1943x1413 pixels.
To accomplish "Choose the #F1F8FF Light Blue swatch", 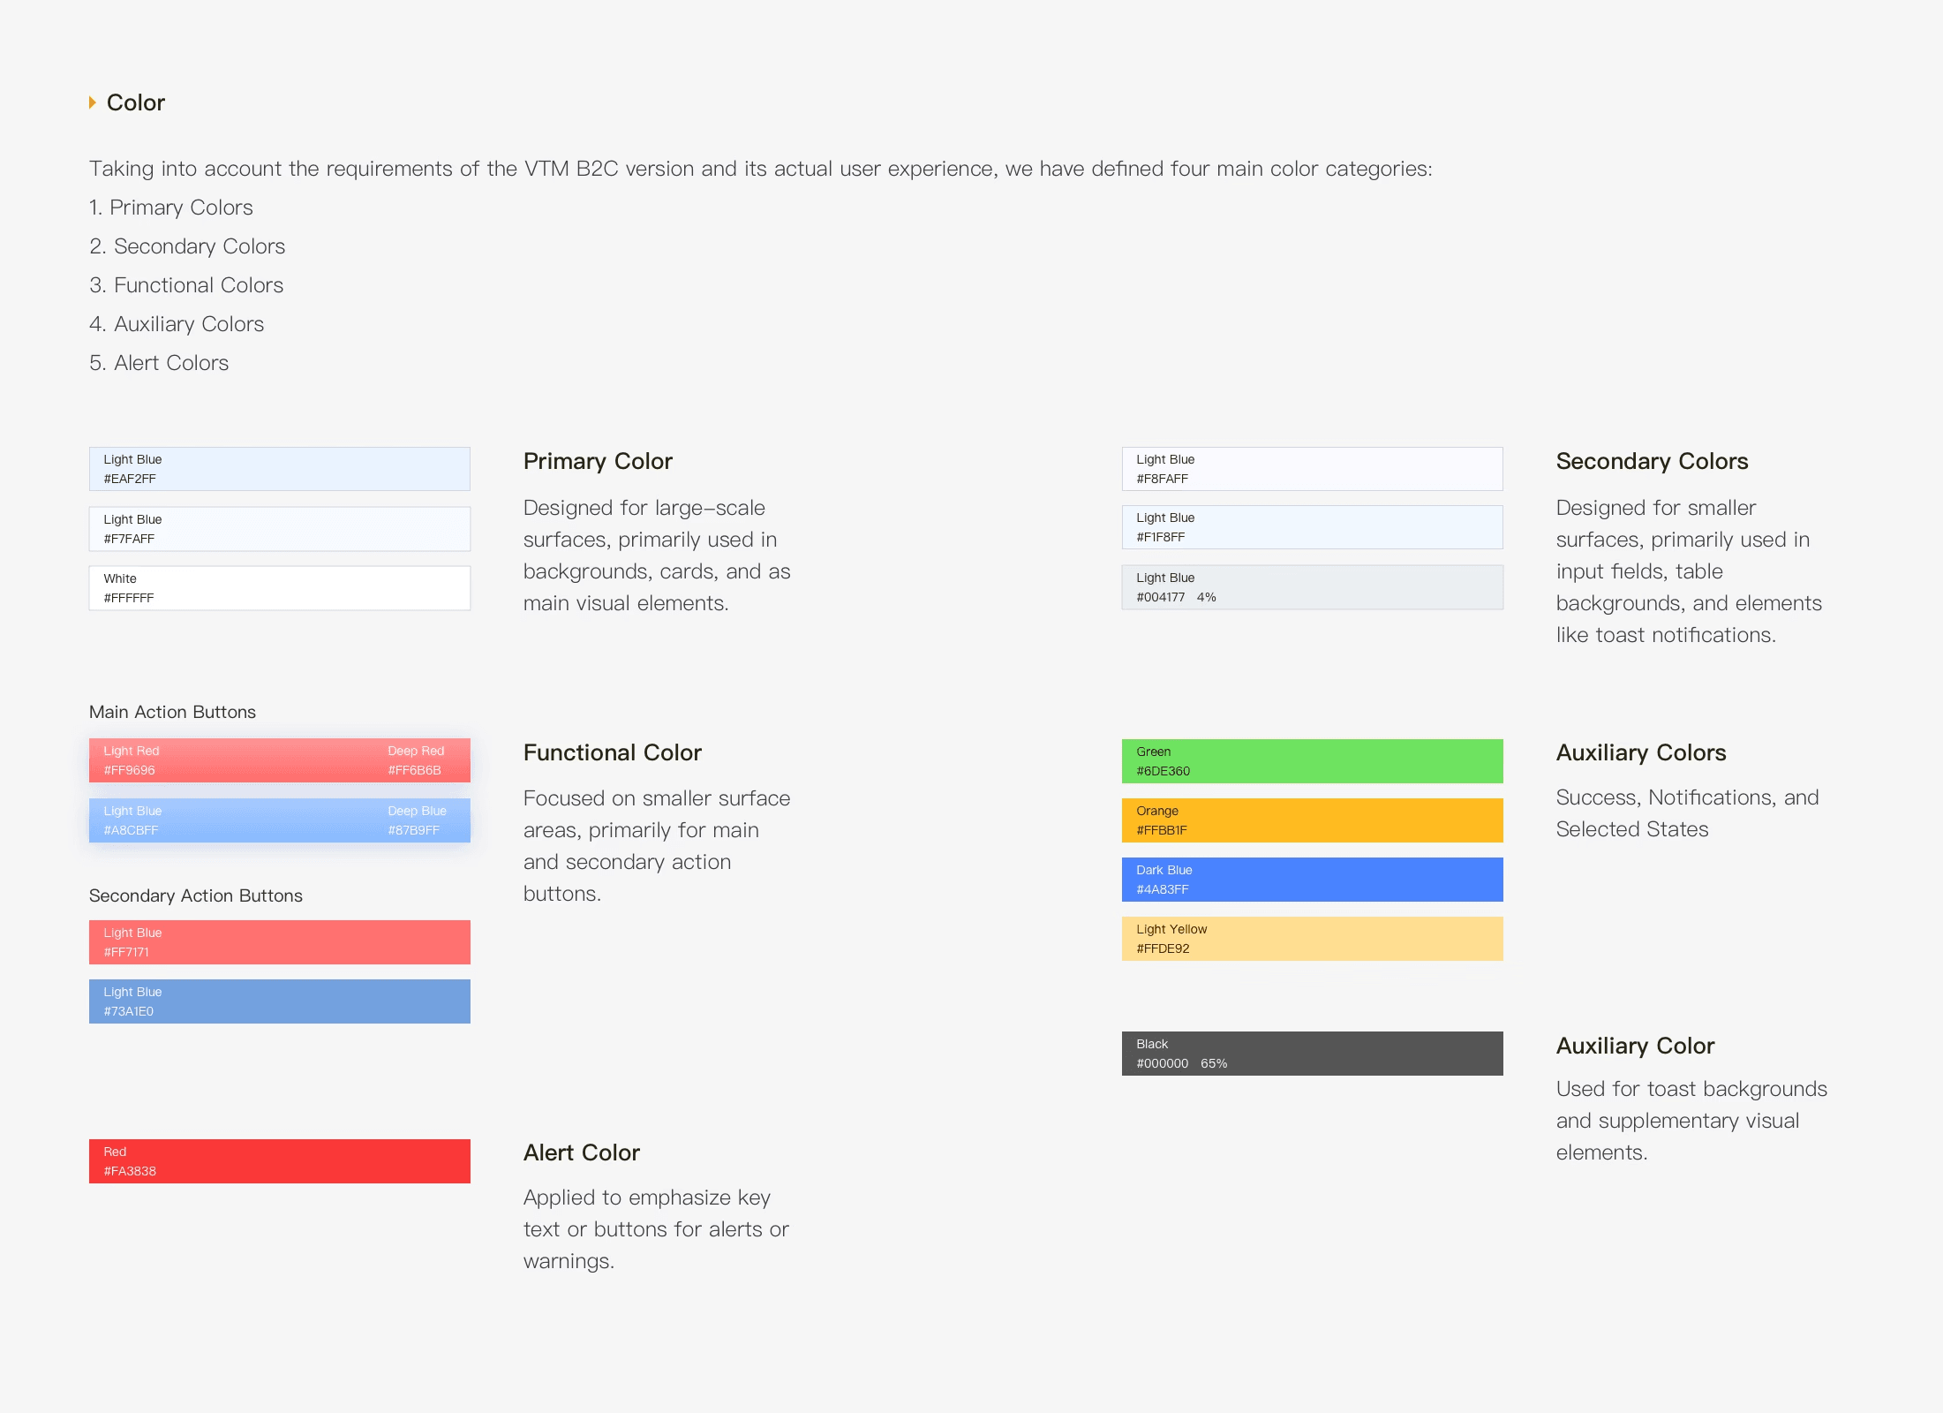I will pyautogui.click(x=1312, y=527).
